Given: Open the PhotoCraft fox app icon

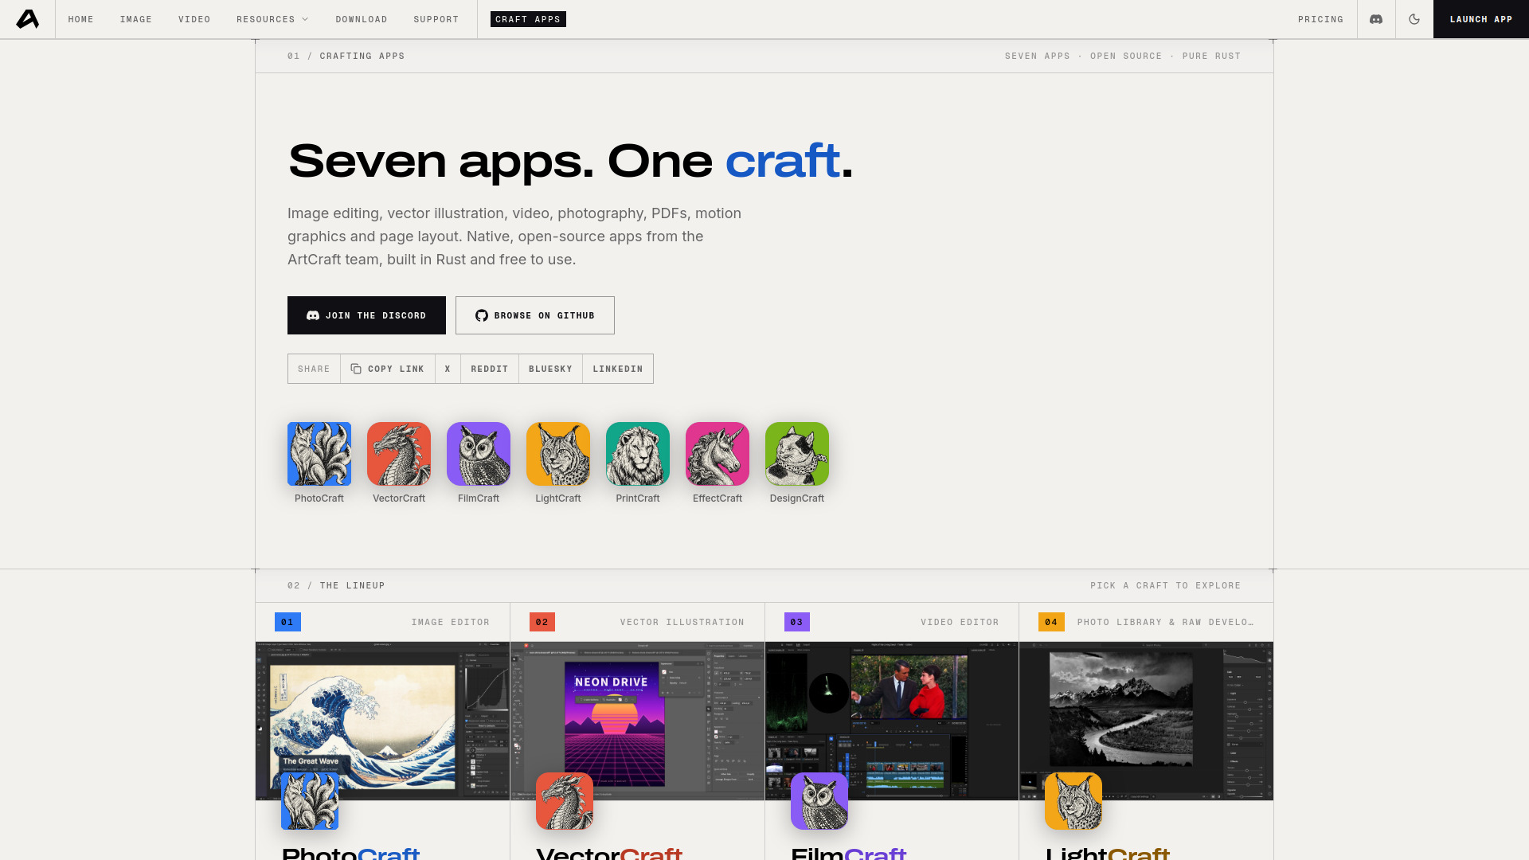Looking at the screenshot, I should click(x=319, y=454).
